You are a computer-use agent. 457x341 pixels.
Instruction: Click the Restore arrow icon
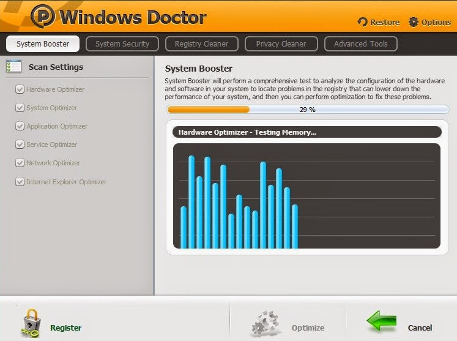[x=363, y=22]
